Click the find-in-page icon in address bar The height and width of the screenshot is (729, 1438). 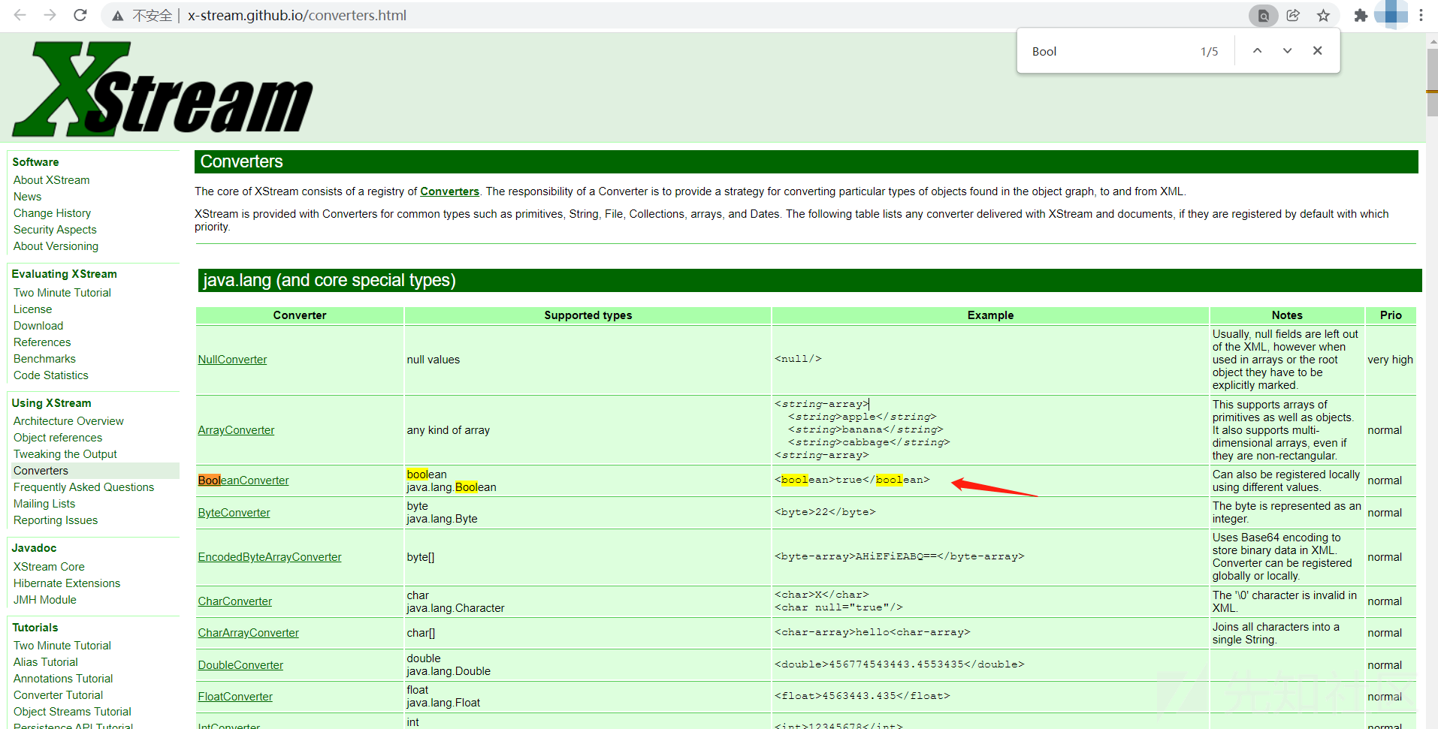(1264, 15)
